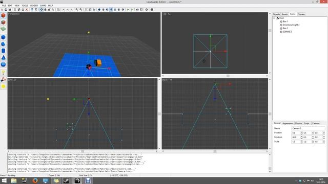The height and width of the screenshot is (184, 328).
Task: Open the General properties tab
Action: click(277, 123)
